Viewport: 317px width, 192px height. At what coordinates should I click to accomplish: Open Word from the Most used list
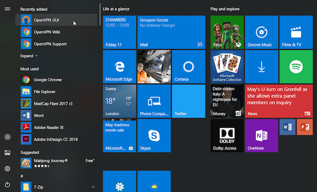(x=56, y=116)
